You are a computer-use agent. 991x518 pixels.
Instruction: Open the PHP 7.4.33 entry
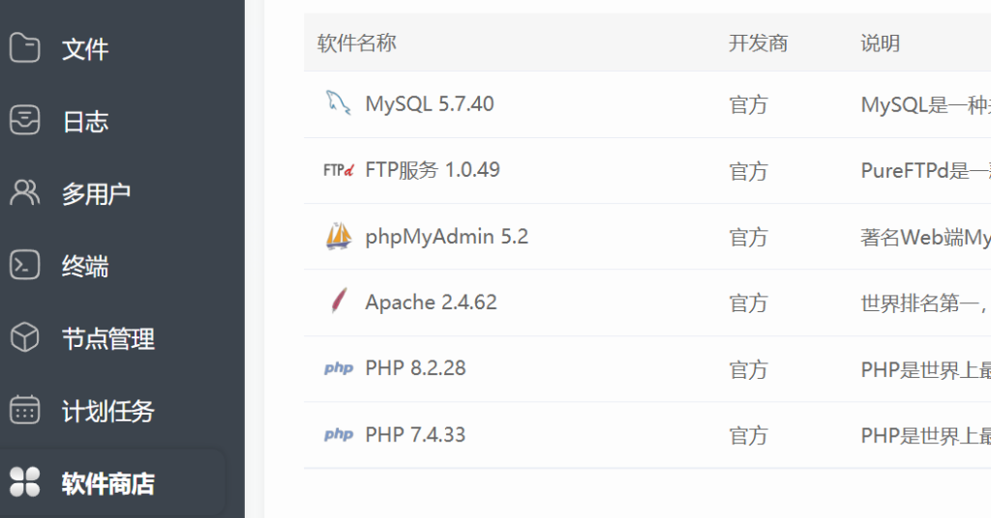coord(415,434)
